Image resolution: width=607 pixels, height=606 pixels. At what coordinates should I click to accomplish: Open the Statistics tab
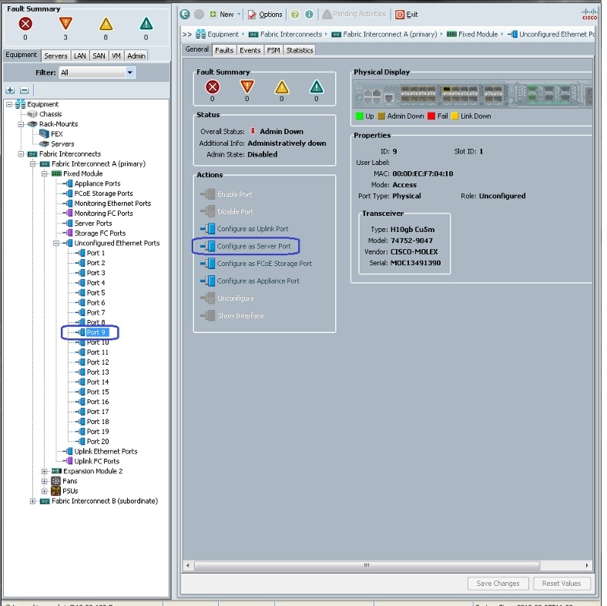click(x=300, y=50)
